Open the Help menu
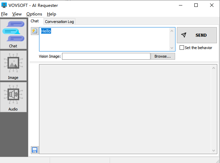The image size is (220, 163). click(51, 14)
